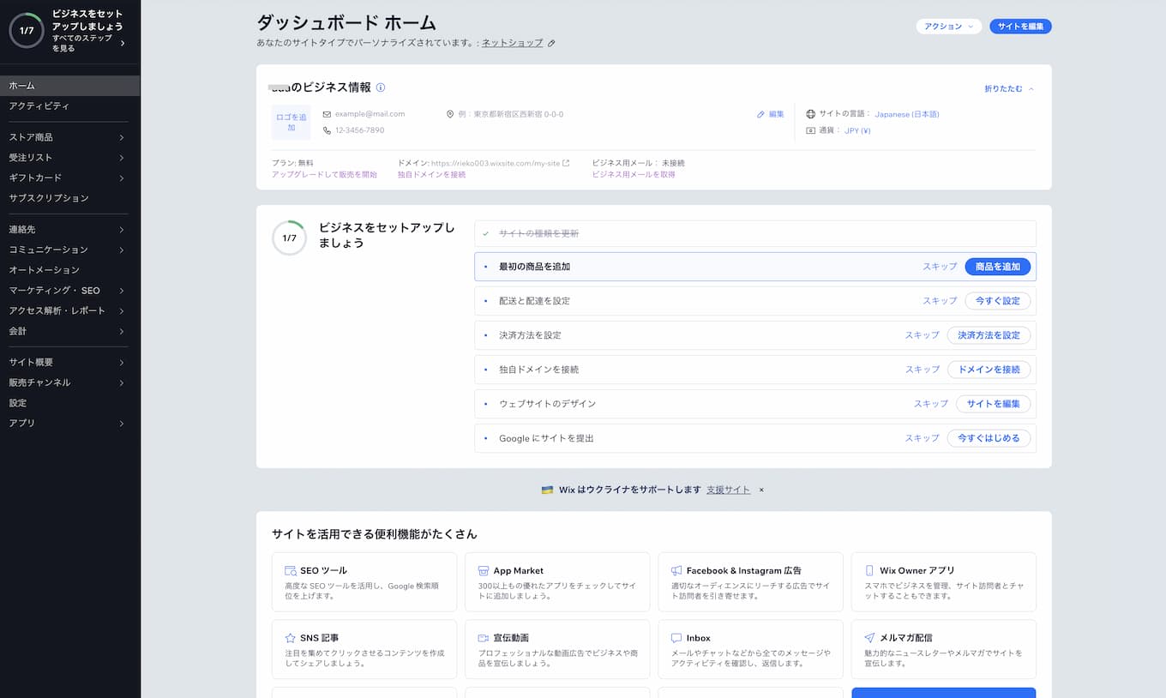The width and height of the screenshot is (1166, 698).
Task: Expand the マーケティング・SEO sidebar menu
Action: (x=122, y=291)
